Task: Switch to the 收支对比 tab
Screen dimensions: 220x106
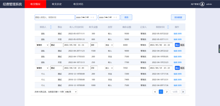Action: point(78,4)
